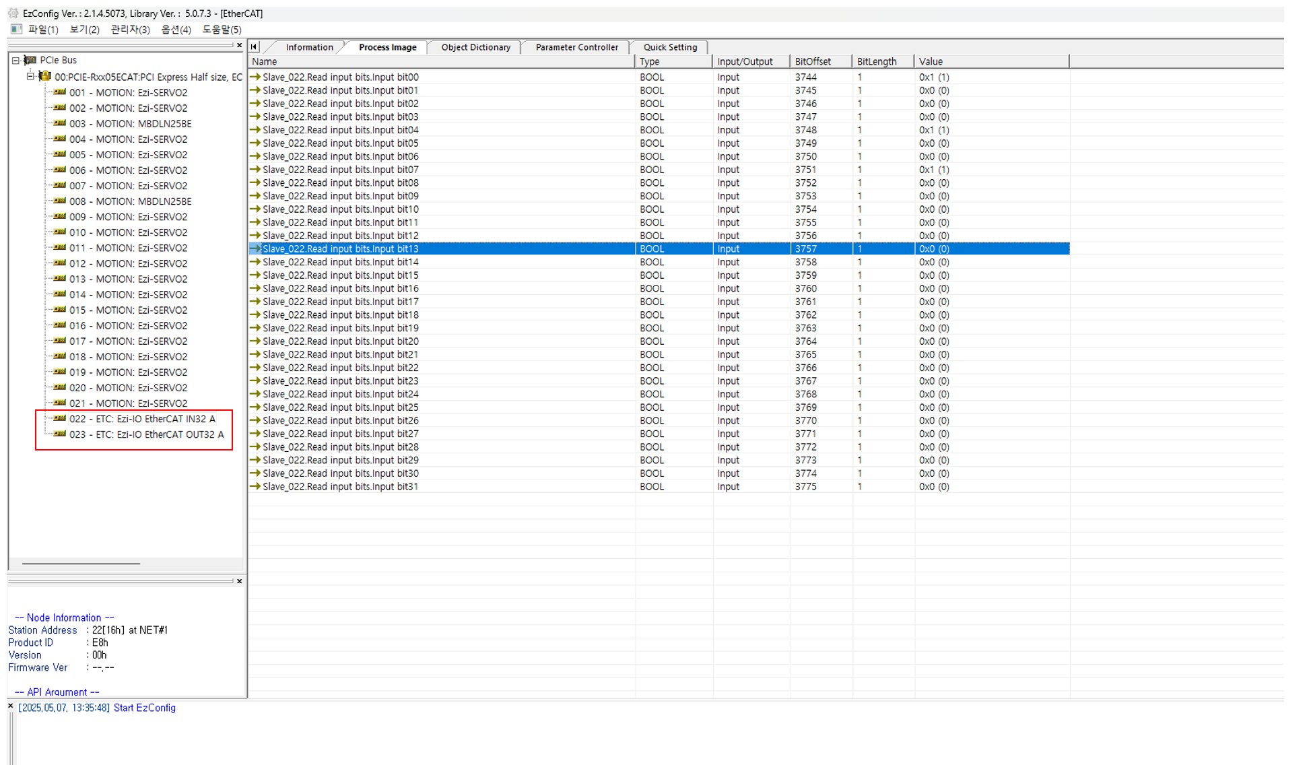Click the Product ID value E8h
Screen dimensions: 1309x769
(100, 643)
